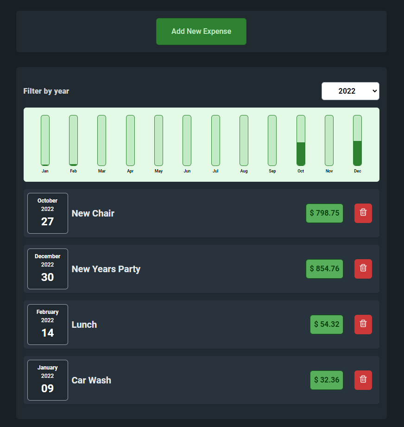Viewport: 404px width, 427px height.
Task: Click the New Years Party title
Action: [106, 269]
